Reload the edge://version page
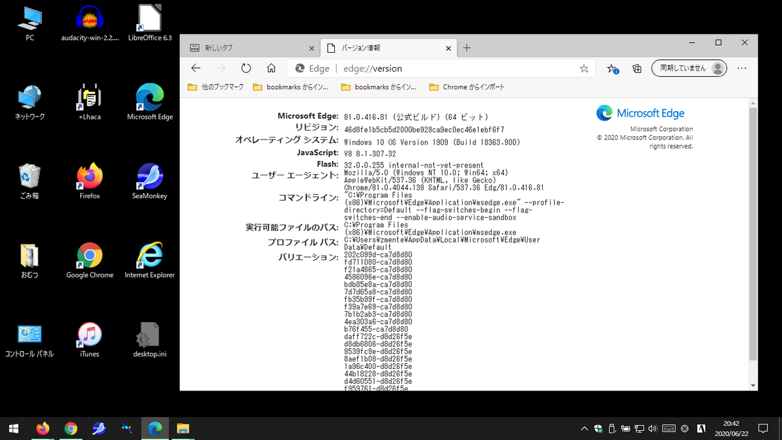Image resolution: width=782 pixels, height=440 pixels. coord(246,68)
